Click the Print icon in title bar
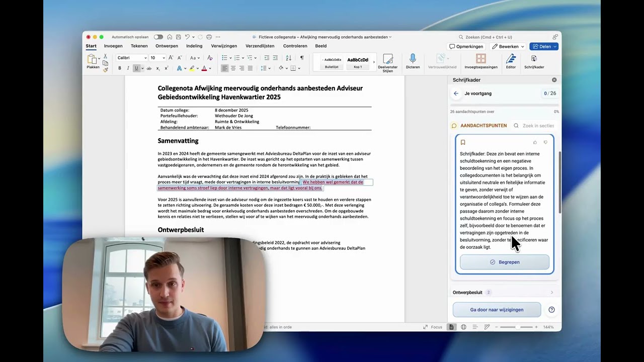 (x=209, y=37)
